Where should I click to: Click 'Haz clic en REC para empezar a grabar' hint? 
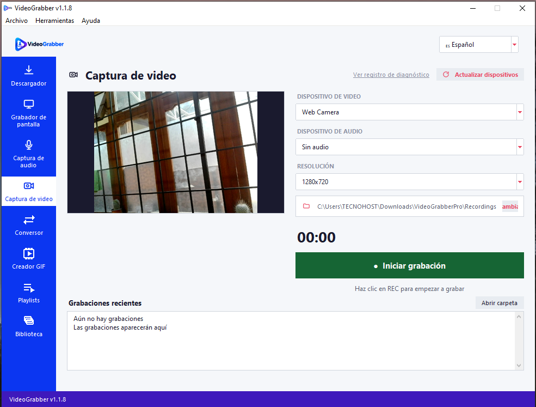click(410, 289)
